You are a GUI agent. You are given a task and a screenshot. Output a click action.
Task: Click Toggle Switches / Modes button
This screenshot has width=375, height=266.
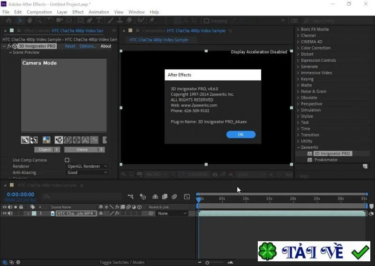(x=122, y=262)
